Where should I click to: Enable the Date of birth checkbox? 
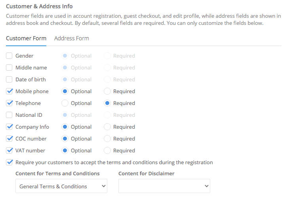pyautogui.click(x=10, y=80)
